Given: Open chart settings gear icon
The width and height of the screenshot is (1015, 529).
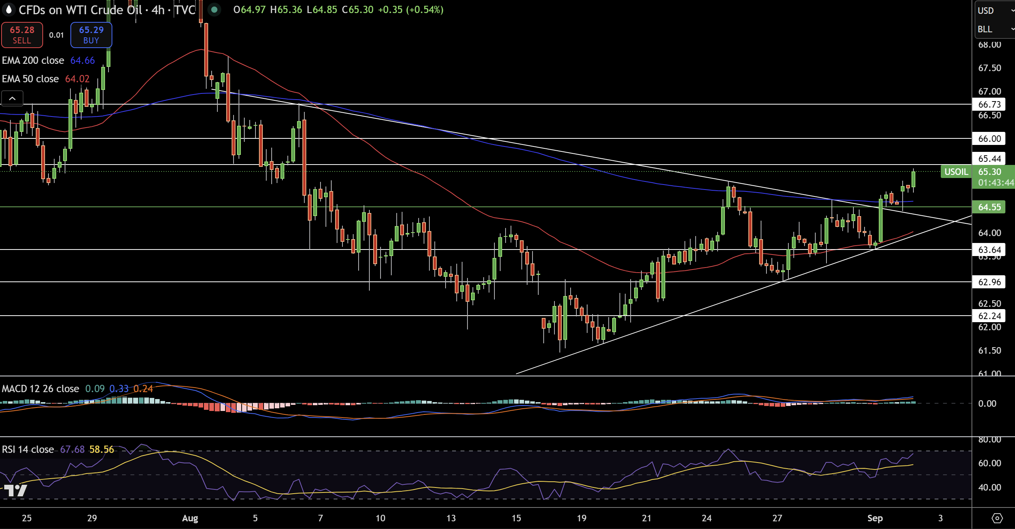Looking at the screenshot, I should 997,517.
